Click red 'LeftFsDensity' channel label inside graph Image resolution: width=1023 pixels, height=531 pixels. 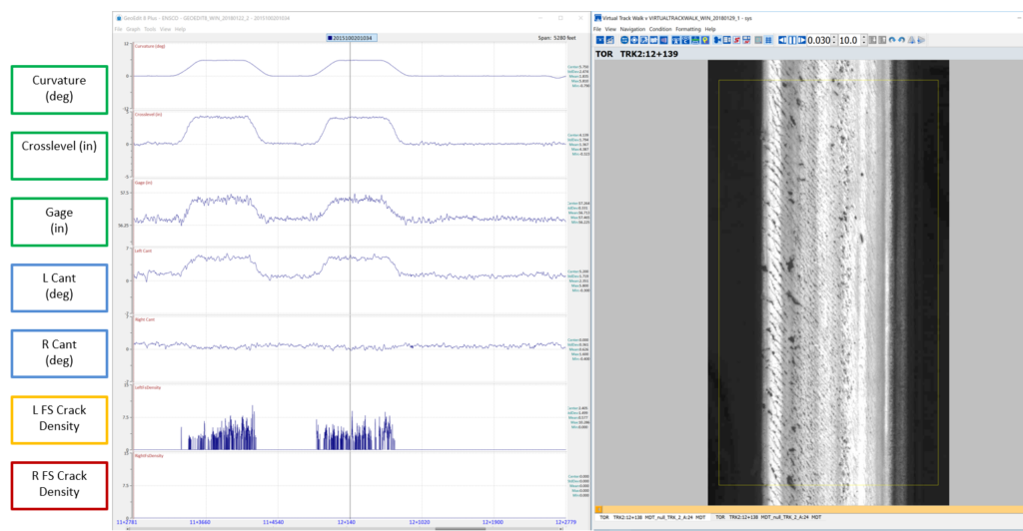point(148,387)
